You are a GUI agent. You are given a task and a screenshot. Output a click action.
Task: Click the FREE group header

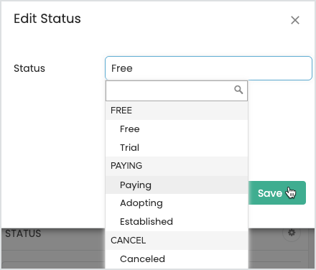tap(177, 111)
